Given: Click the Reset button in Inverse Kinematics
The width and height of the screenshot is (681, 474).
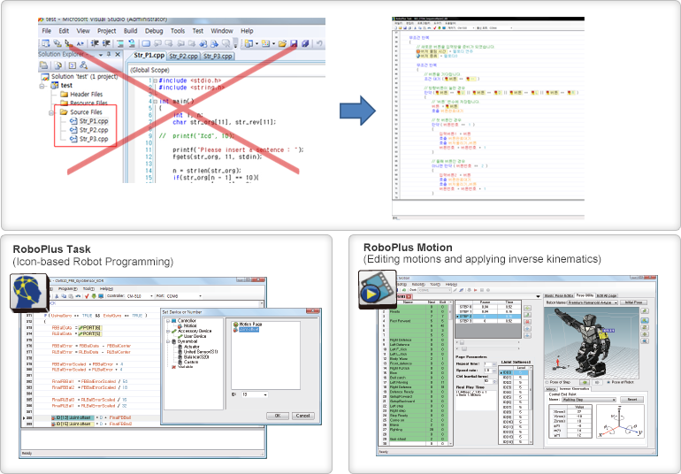Looking at the screenshot, I should (x=632, y=399).
